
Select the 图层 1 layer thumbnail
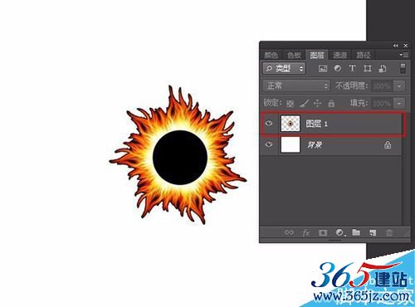pyautogui.click(x=290, y=124)
